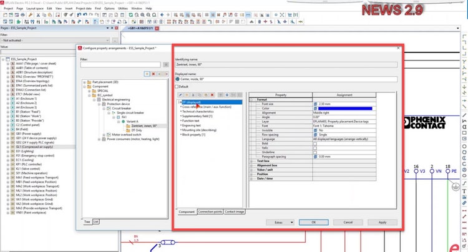Check the Italic option
Viewport: 468px width, 252px height.
click(316, 148)
